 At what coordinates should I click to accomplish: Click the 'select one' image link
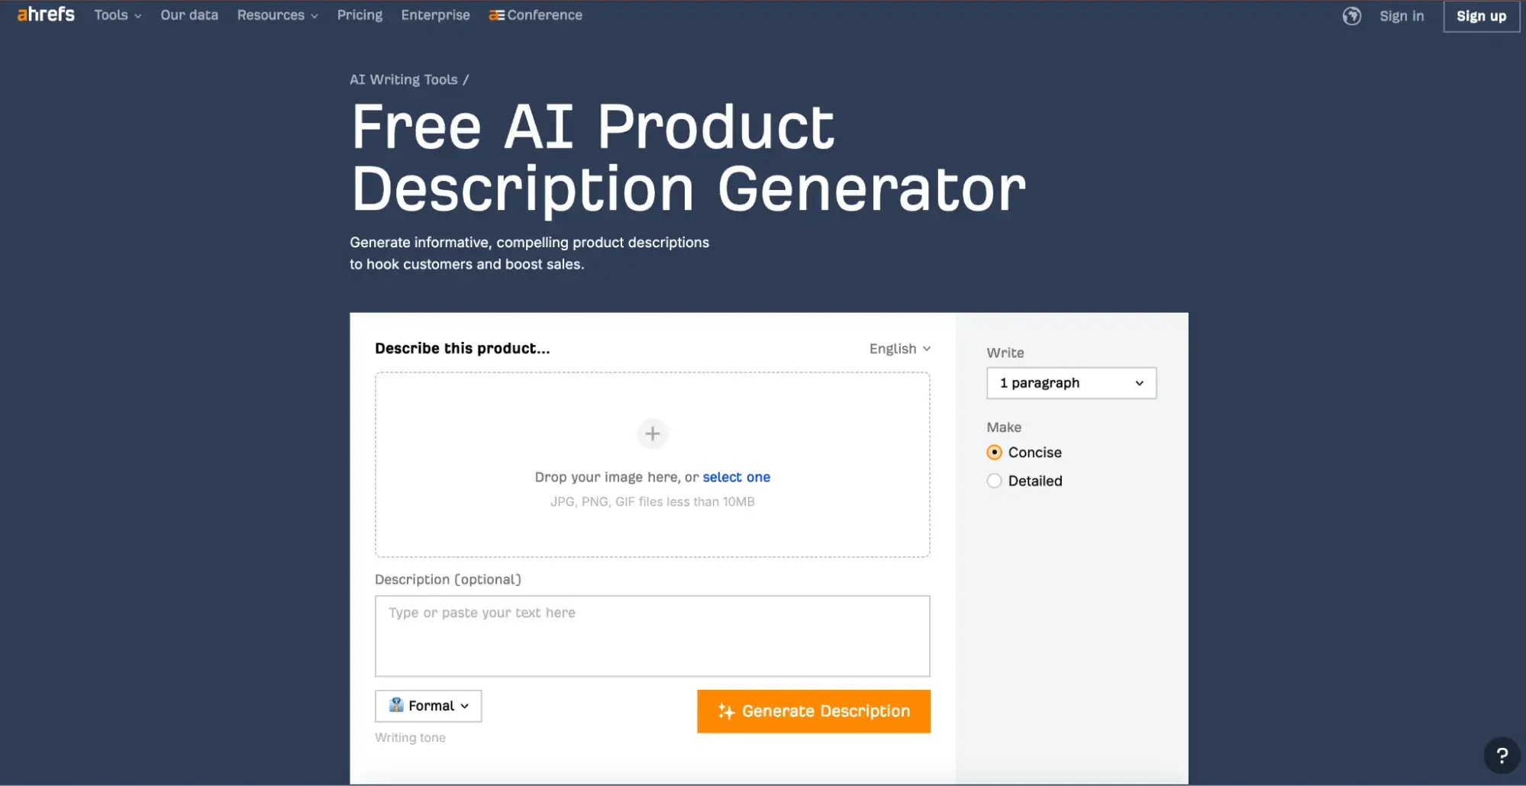point(736,477)
